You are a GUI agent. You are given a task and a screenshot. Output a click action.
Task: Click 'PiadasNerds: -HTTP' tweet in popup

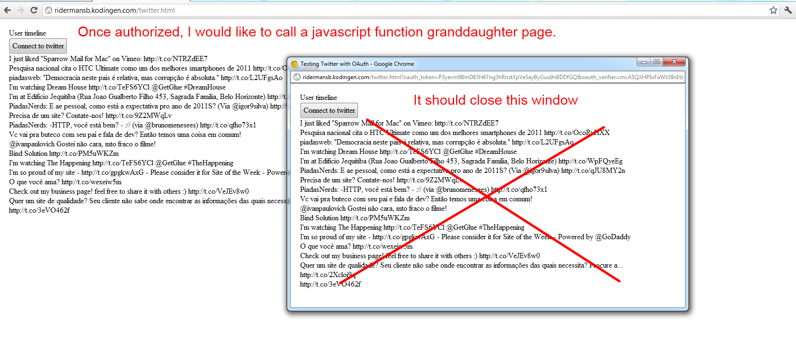click(423, 189)
